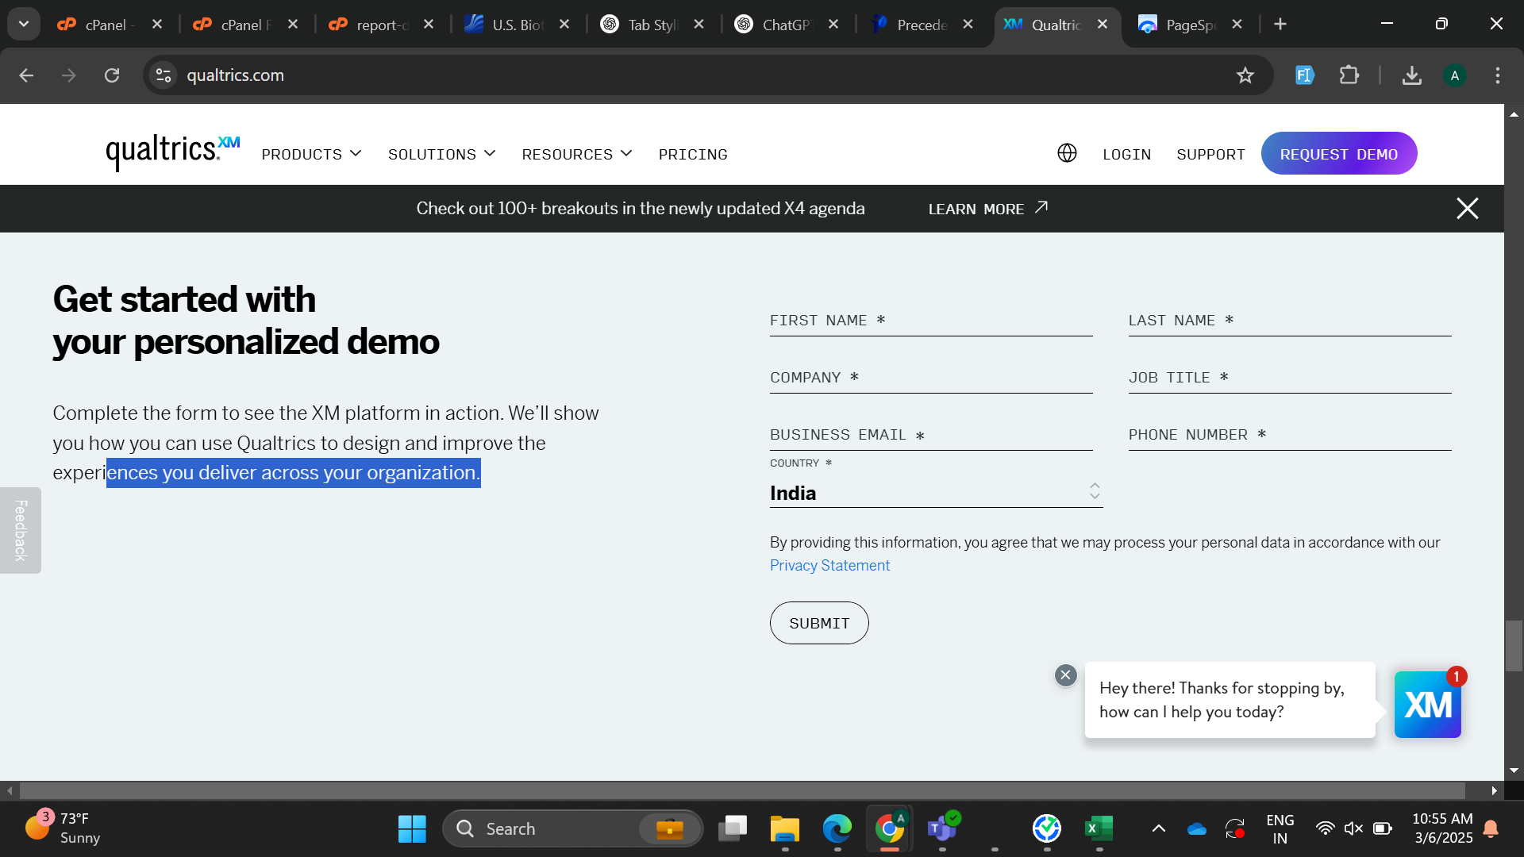The width and height of the screenshot is (1524, 857).
Task: Click the horizontal scrollbar track
Action: pyautogui.click(x=742, y=790)
